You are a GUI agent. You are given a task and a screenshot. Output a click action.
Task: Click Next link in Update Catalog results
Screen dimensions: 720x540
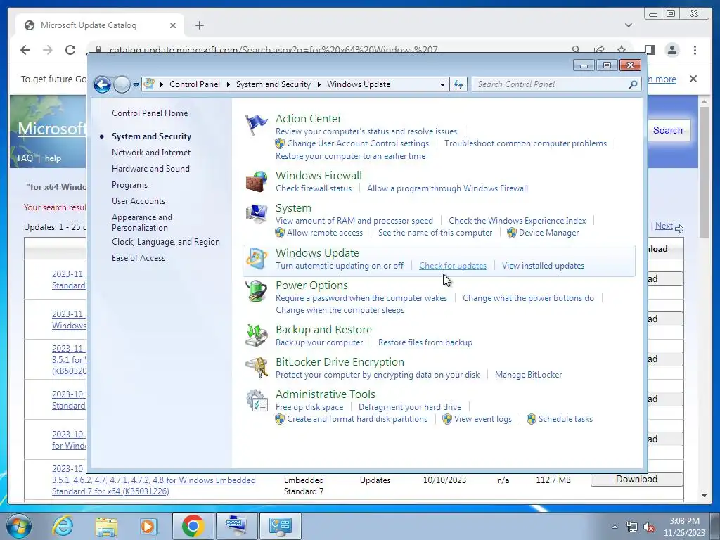click(664, 226)
